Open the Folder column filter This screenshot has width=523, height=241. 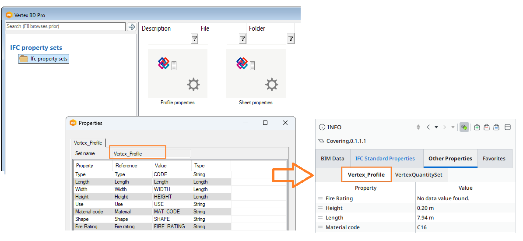291,39
